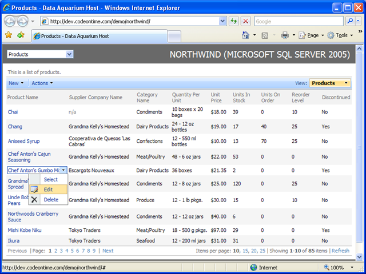Viewport: 366px width, 274px height.
Task: Go to page 2 of results
Action: click(x=56, y=251)
